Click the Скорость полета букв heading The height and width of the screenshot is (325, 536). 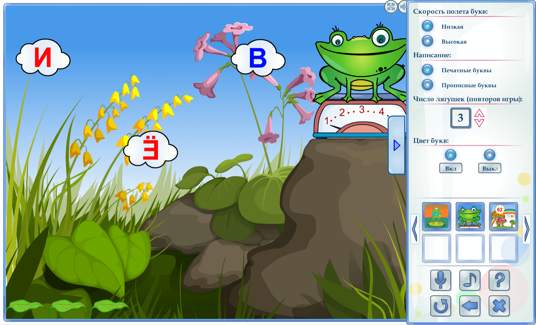[x=450, y=11]
